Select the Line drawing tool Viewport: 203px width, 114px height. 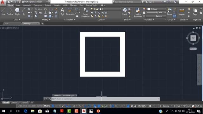click(x=3, y=11)
